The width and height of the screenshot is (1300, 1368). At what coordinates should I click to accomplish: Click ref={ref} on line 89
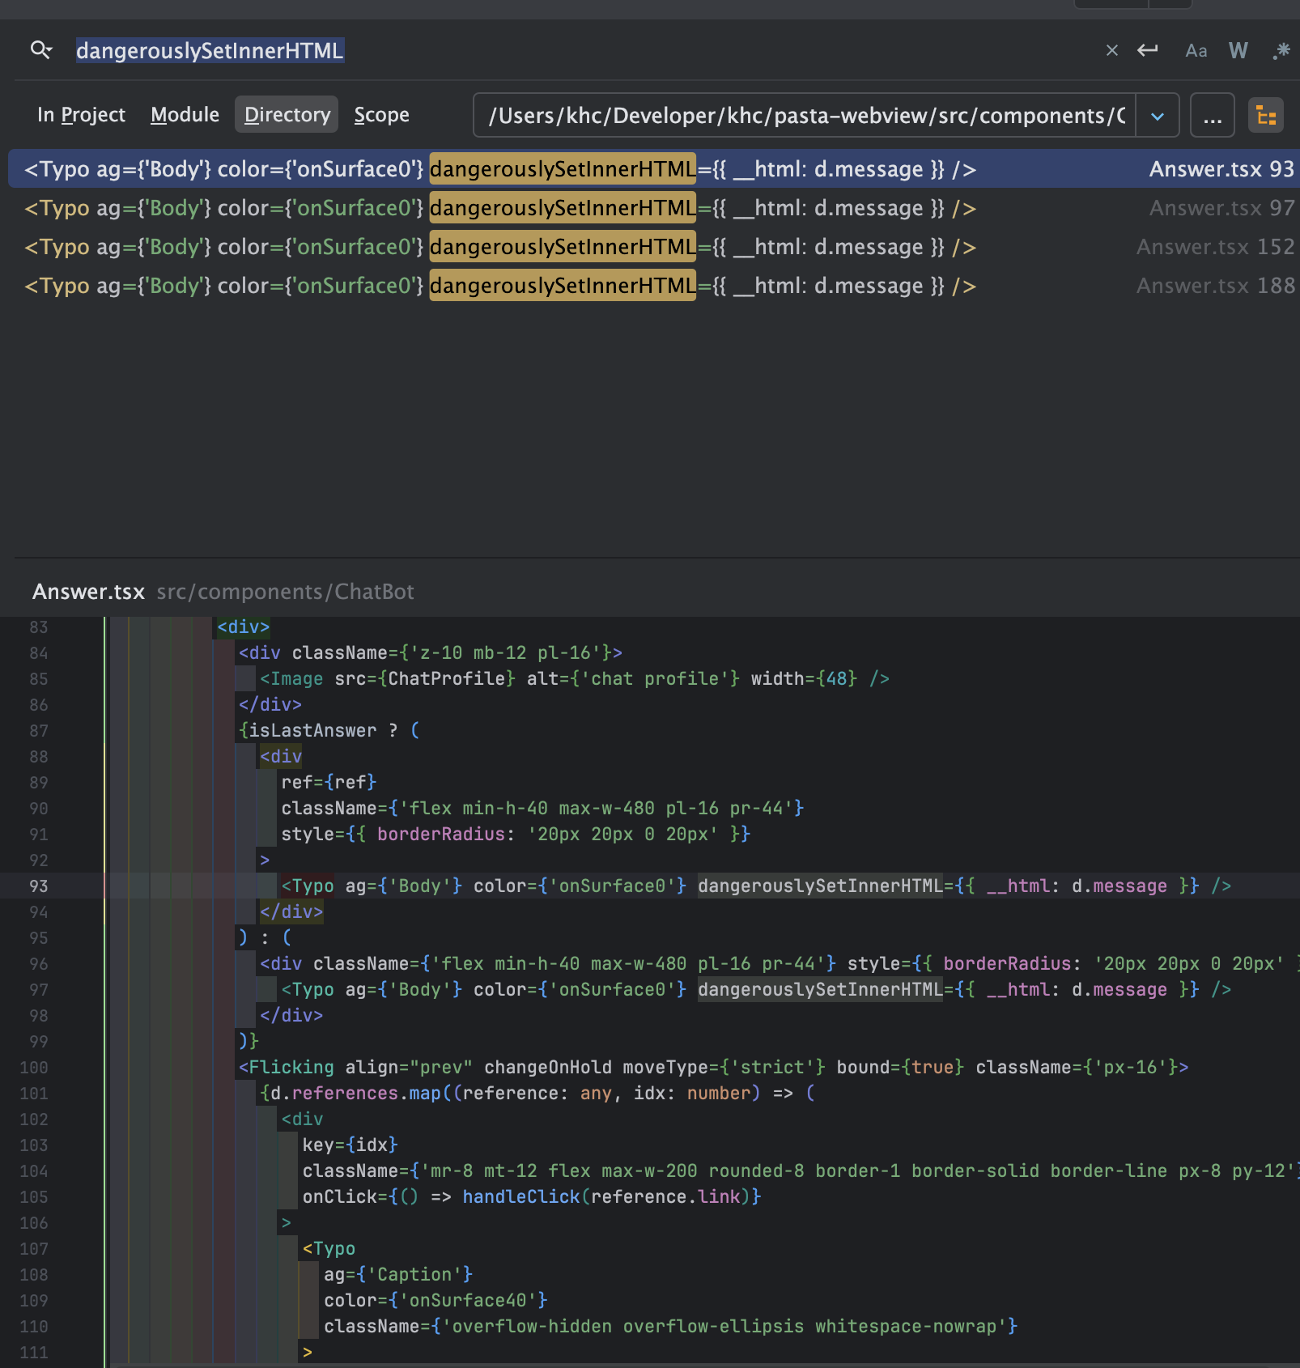(329, 782)
